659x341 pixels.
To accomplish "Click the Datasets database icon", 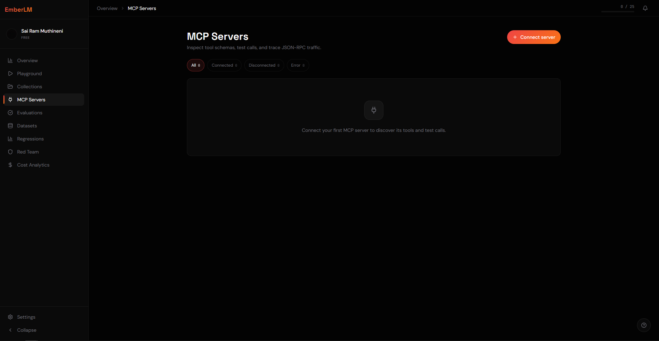I will pyautogui.click(x=10, y=126).
